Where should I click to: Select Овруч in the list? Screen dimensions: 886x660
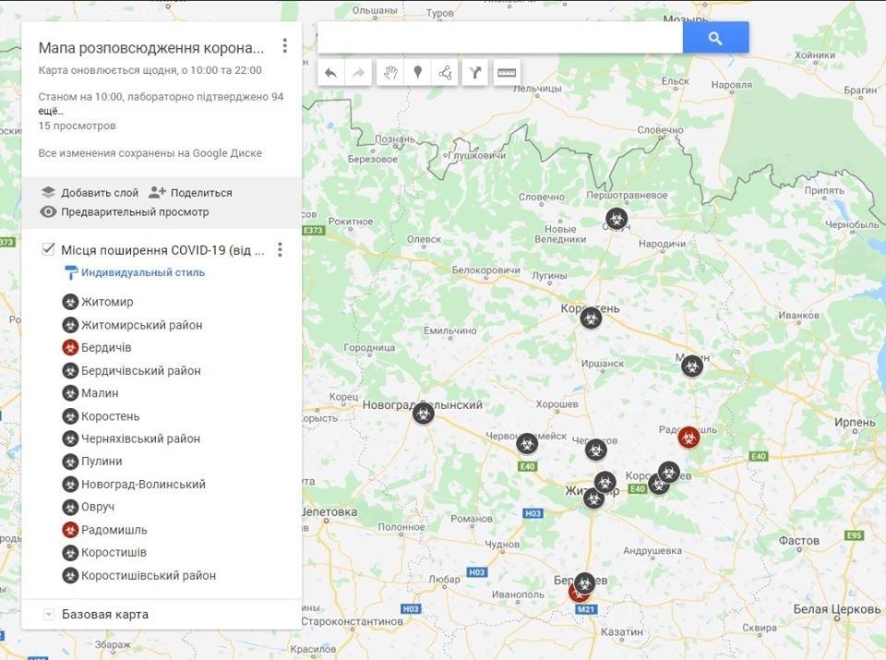click(x=98, y=507)
